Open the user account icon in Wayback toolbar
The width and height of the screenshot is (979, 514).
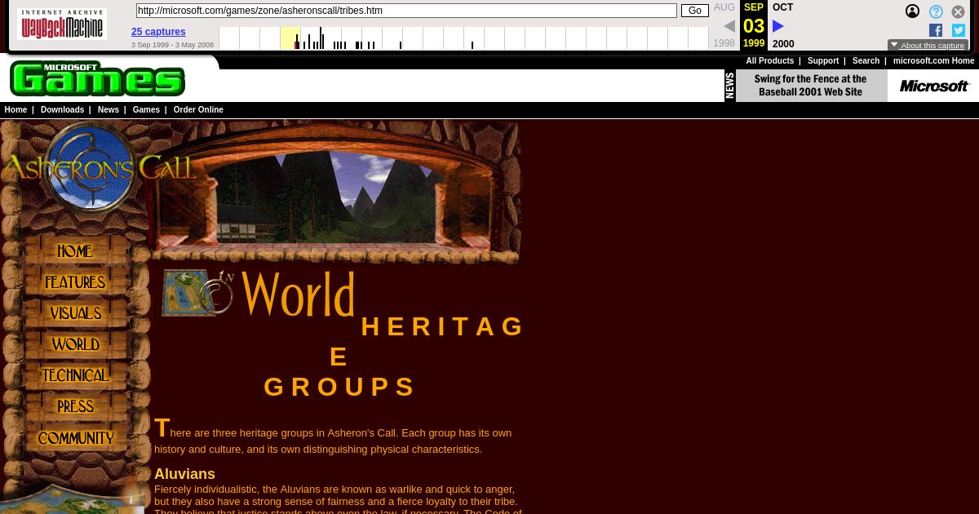tap(912, 11)
